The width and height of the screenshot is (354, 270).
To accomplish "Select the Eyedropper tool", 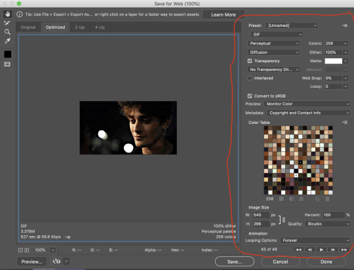I will pyautogui.click(x=7, y=41).
